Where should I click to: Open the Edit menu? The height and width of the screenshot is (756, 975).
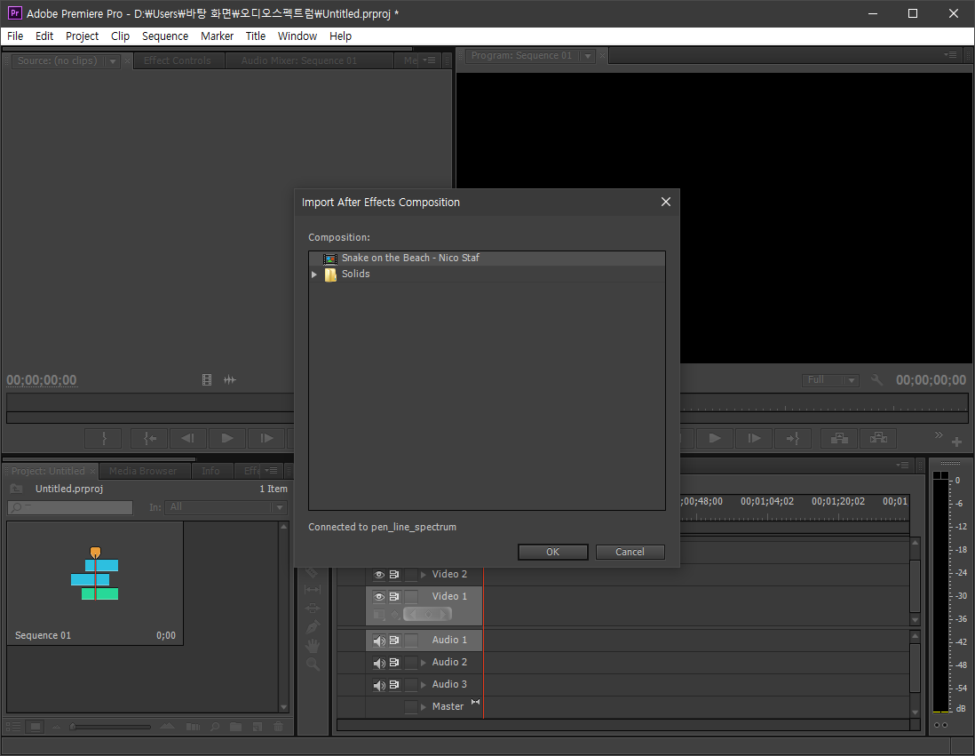pos(44,36)
